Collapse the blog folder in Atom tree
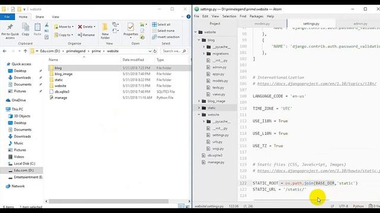 199,40
